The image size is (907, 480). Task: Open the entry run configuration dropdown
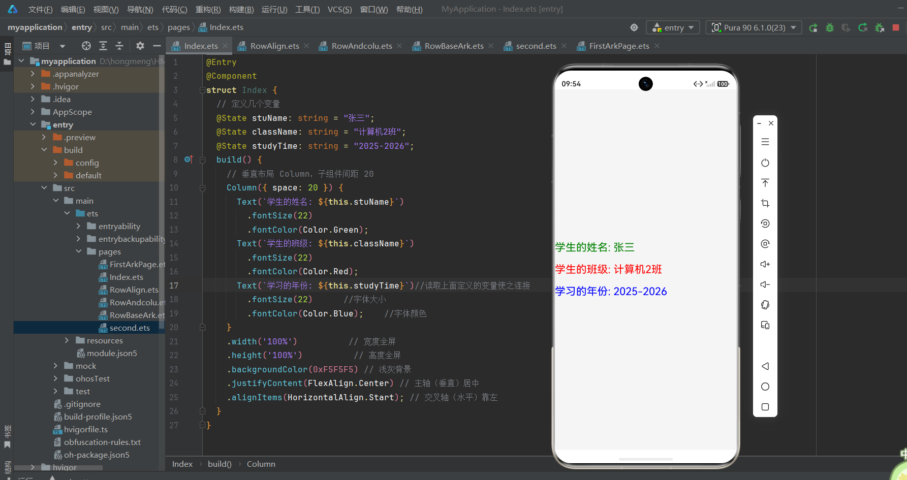click(673, 27)
